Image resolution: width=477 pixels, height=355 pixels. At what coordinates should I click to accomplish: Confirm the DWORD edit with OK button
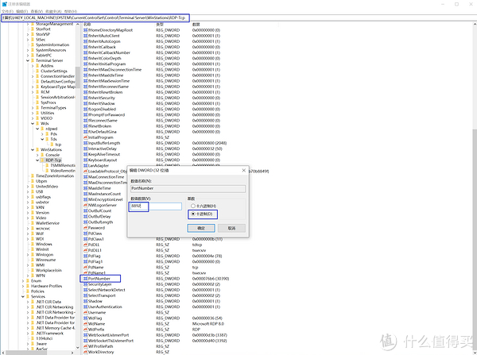click(x=201, y=227)
